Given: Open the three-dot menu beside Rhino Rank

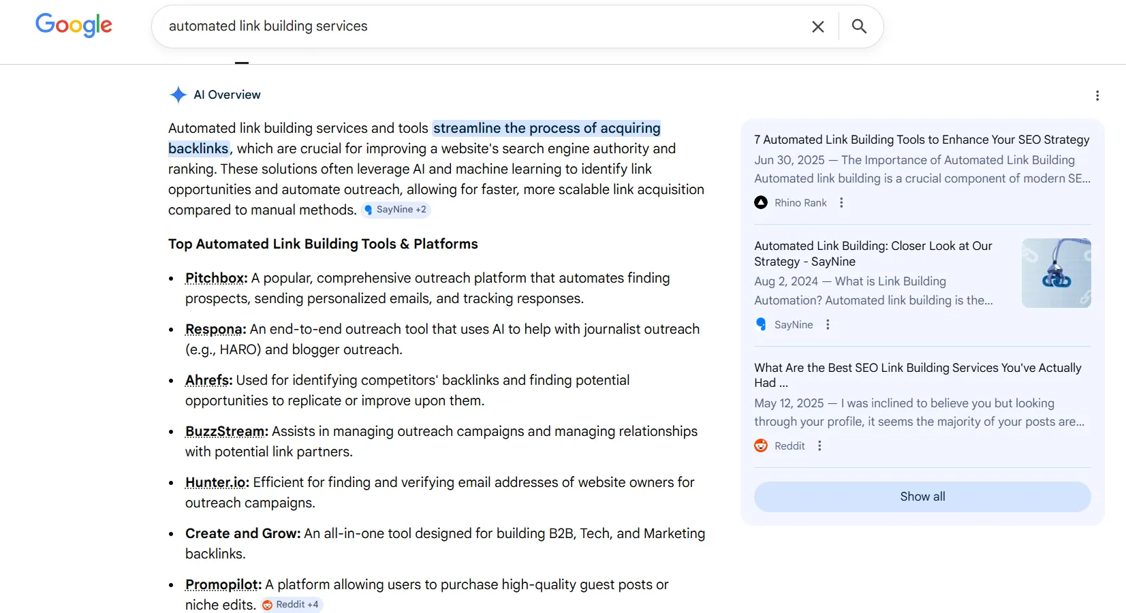Looking at the screenshot, I should point(842,202).
